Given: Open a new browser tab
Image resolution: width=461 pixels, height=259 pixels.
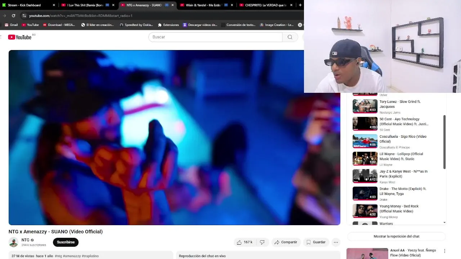Looking at the screenshot, I should pos(300,5).
